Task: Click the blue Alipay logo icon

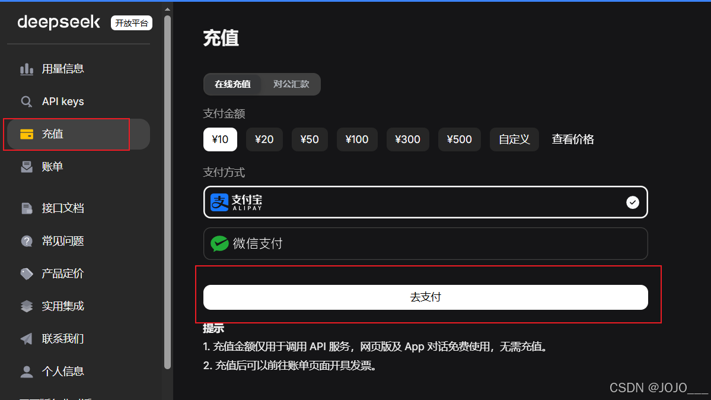Action: [219, 202]
